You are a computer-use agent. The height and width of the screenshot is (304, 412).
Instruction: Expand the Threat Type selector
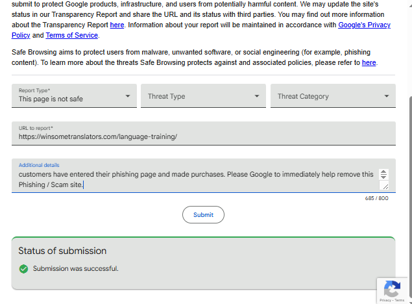202,96
